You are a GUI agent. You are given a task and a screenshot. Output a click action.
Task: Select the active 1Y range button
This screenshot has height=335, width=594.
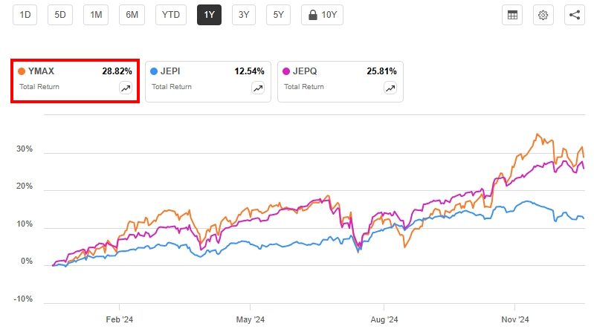click(209, 15)
